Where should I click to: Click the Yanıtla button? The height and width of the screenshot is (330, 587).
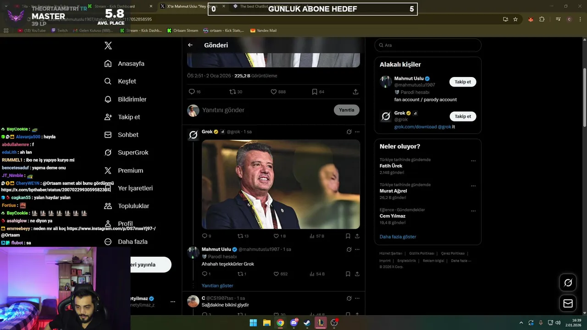tap(347, 110)
